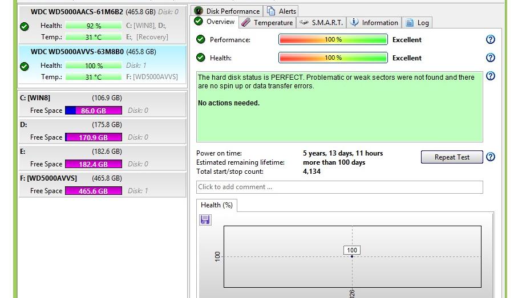Click the 92 % health bar of first disk
This screenshot has height=298, width=530.
click(x=94, y=26)
